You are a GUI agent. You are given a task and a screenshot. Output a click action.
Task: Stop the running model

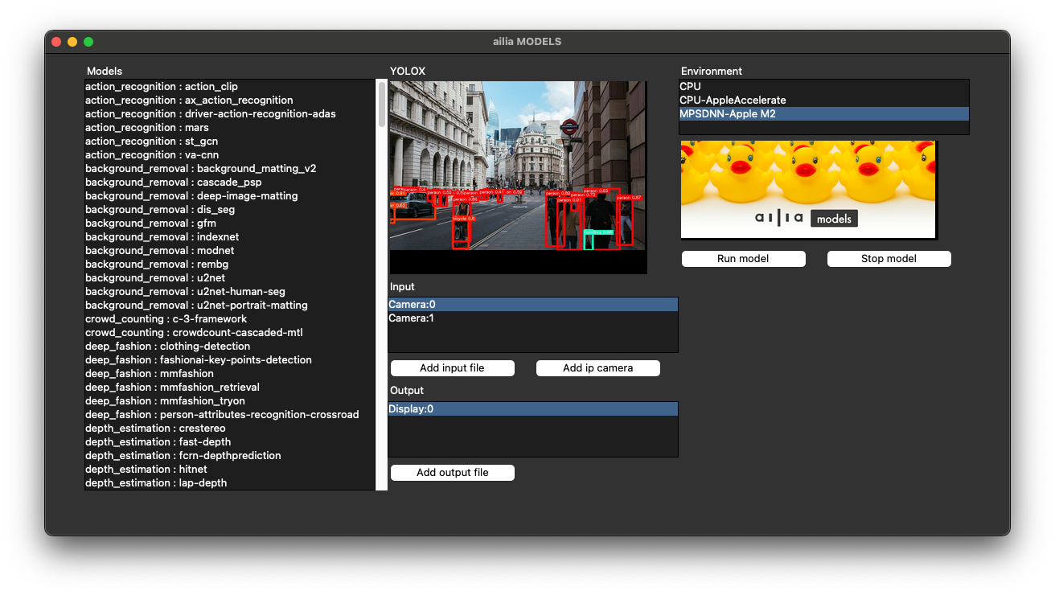pos(889,259)
